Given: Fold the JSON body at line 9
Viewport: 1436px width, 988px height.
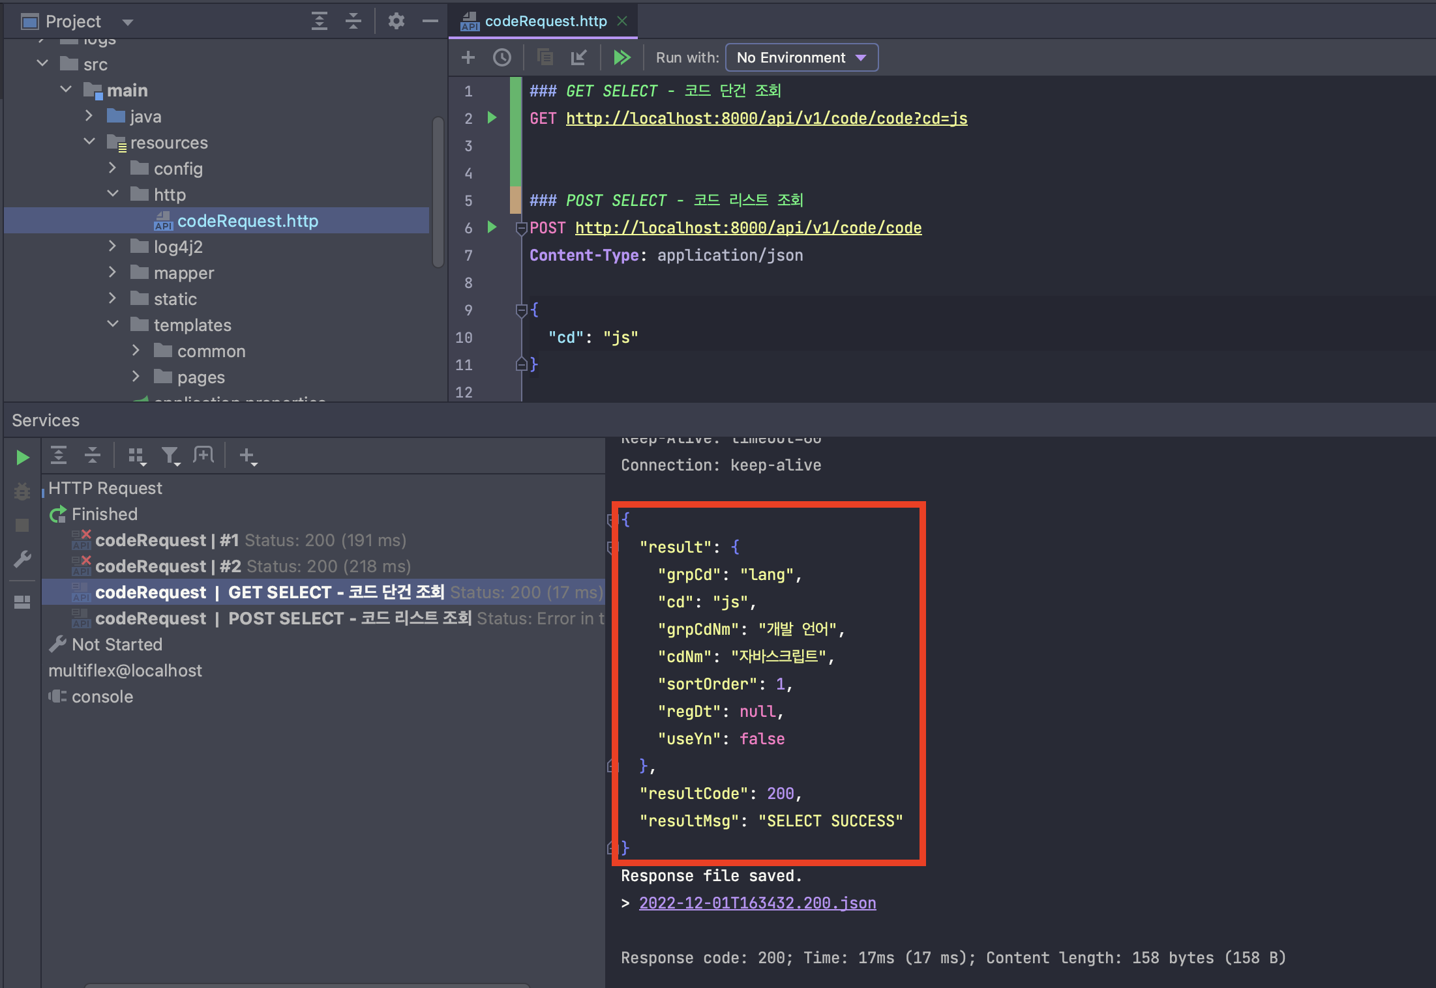Looking at the screenshot, I should pos(521,311).
